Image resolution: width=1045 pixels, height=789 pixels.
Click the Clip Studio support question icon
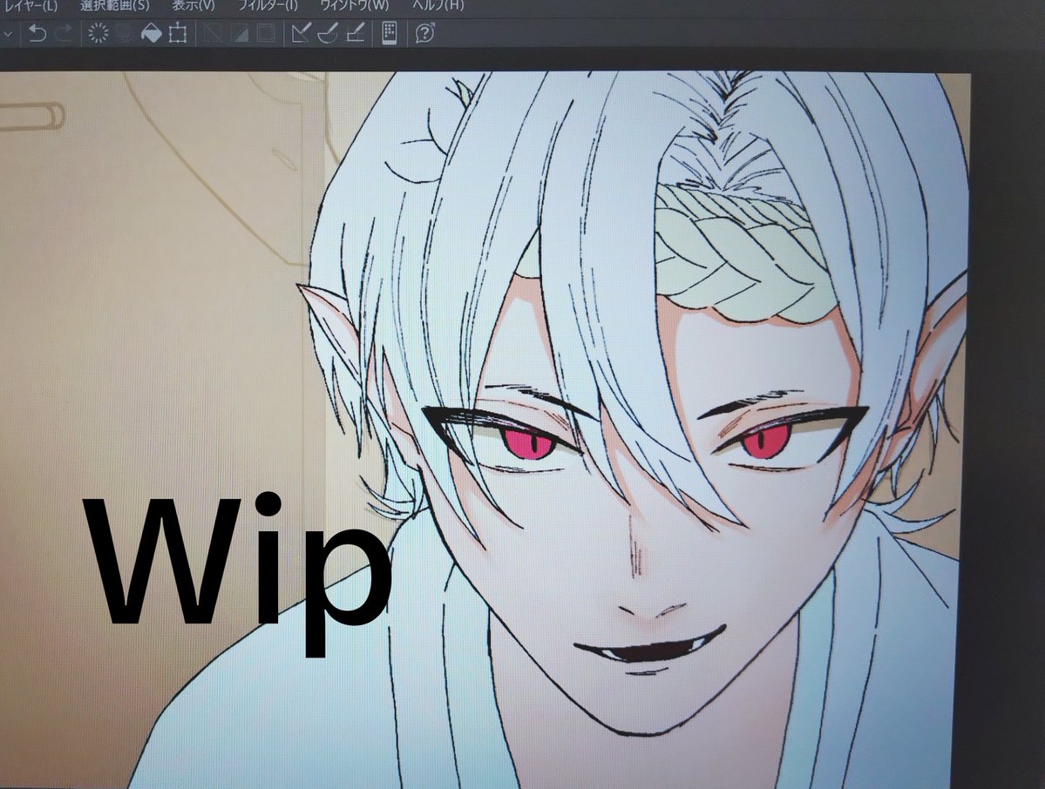425,32
